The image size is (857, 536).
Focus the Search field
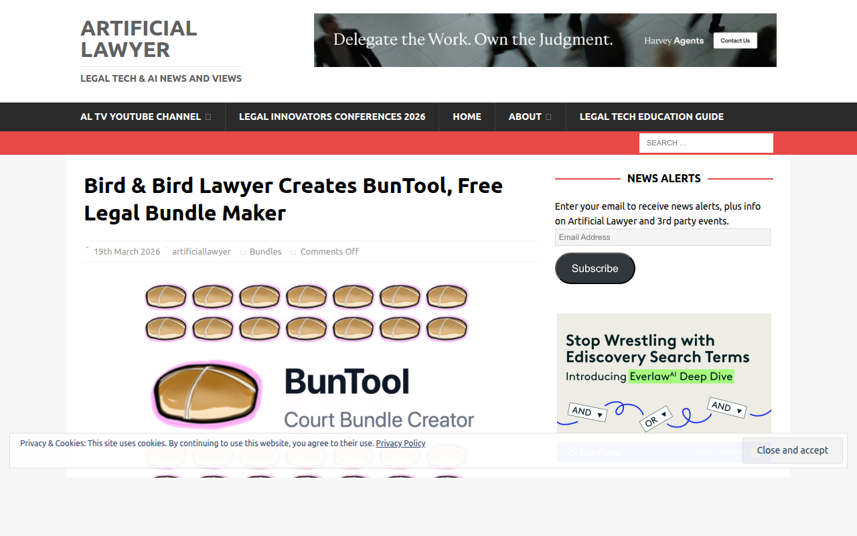[x=706, y=143]
